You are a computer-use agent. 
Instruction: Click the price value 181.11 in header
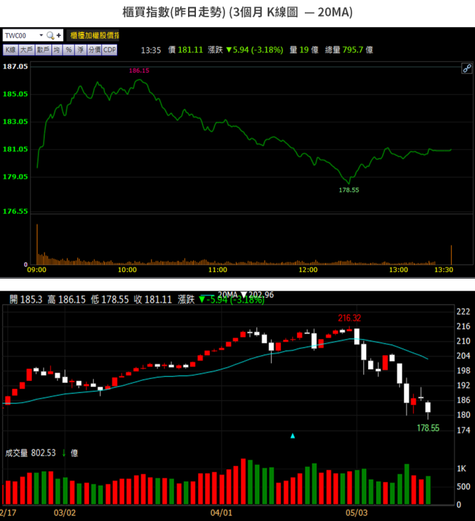pos(190,50)
